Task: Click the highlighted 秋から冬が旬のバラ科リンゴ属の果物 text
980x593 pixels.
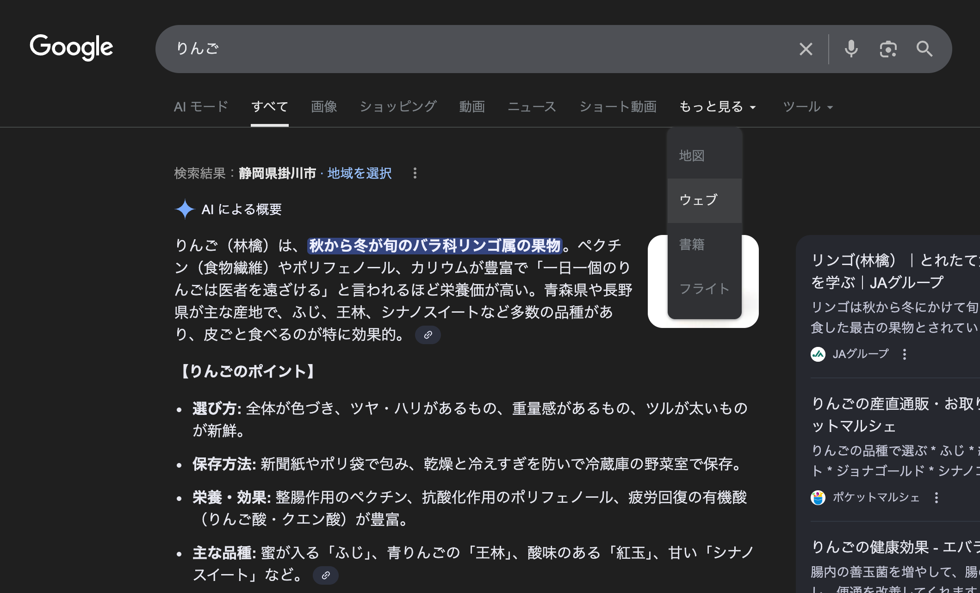Action: [x=435, y=246]
